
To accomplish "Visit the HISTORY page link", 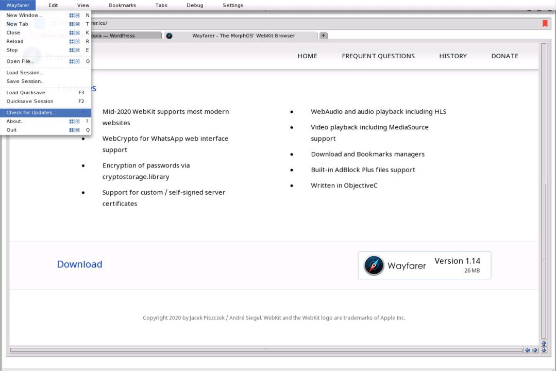I will tap(453, 56).
